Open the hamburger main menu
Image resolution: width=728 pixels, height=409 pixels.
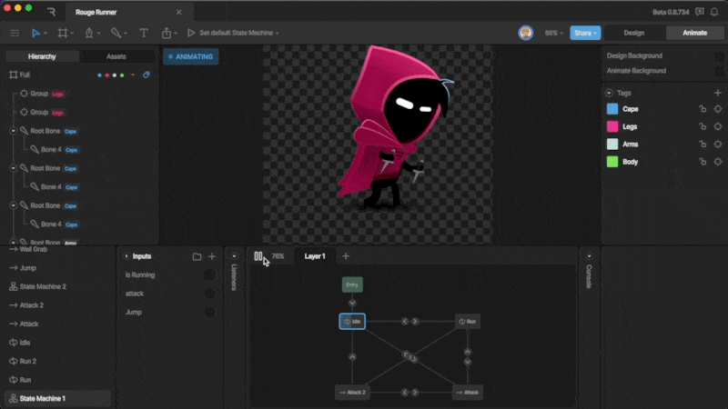click(x=14, y=33)
